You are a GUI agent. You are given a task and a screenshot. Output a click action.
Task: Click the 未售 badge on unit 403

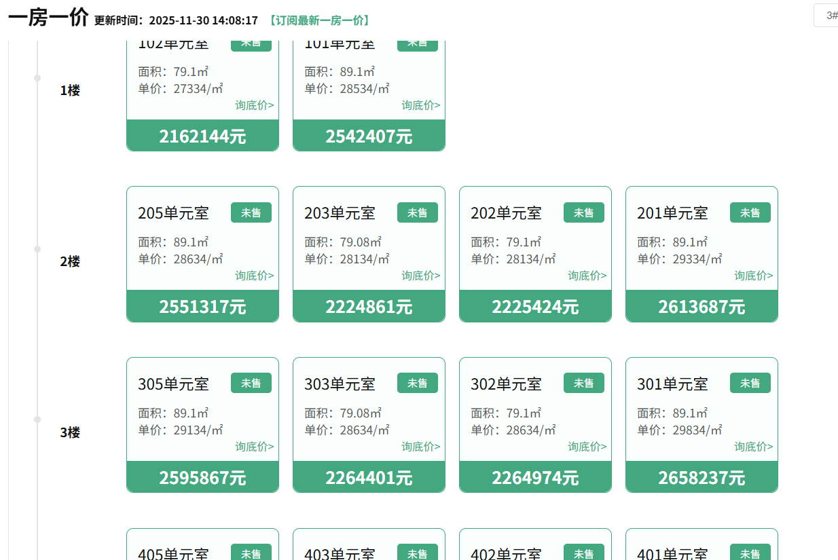[x=418, y=553]
